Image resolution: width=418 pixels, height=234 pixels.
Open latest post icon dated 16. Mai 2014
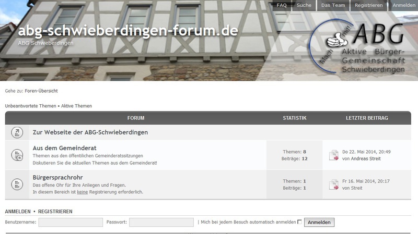click(x=334, y=184)
